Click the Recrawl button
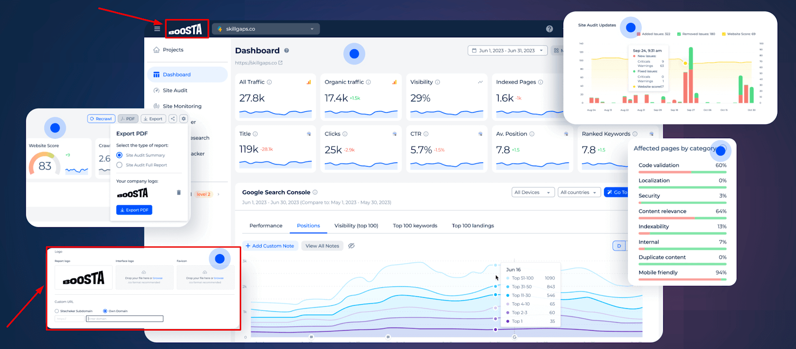 tap(101, 119)
